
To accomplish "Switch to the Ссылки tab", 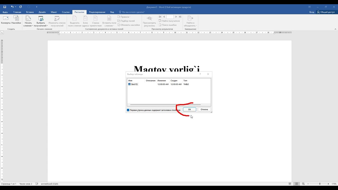I will point(66,12).
